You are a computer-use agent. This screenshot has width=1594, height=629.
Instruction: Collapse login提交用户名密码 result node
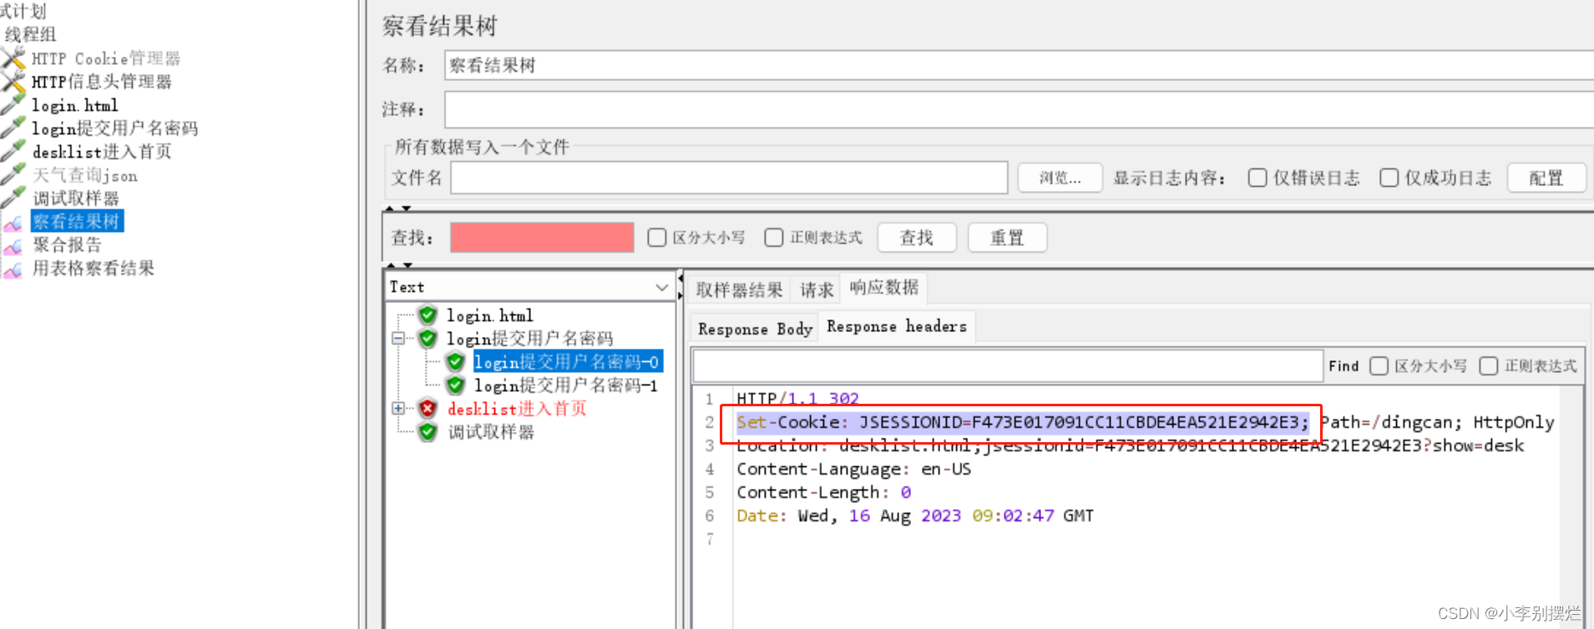click(x=398, y=339)
